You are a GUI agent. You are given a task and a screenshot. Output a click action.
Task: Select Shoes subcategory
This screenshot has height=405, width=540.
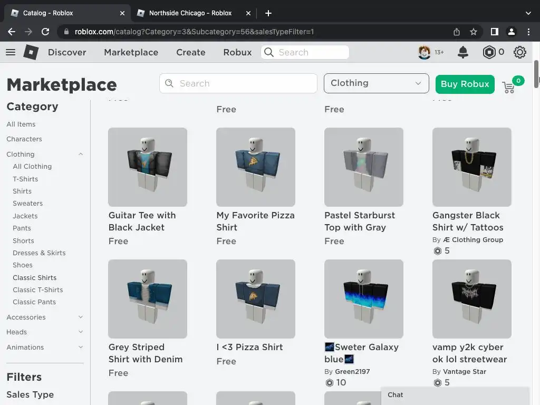(23, 265)
